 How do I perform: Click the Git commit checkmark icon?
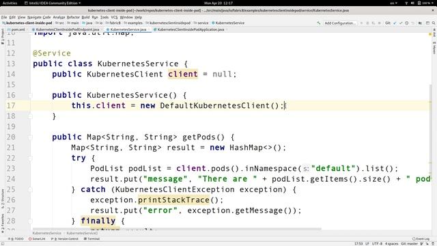401,23
